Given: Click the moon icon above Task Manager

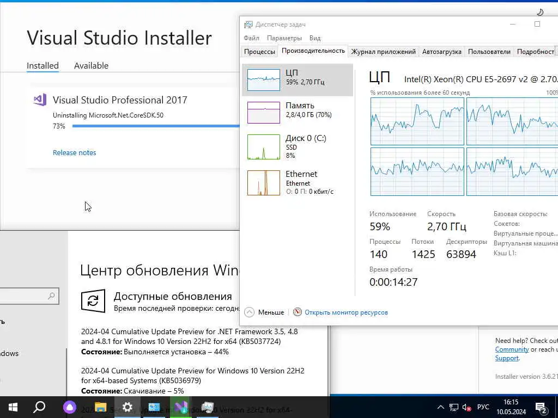Looking at the screenshot, I should point(540,13).
